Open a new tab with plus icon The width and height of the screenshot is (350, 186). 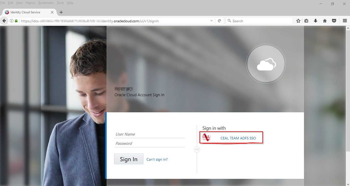tap(61, 12)
